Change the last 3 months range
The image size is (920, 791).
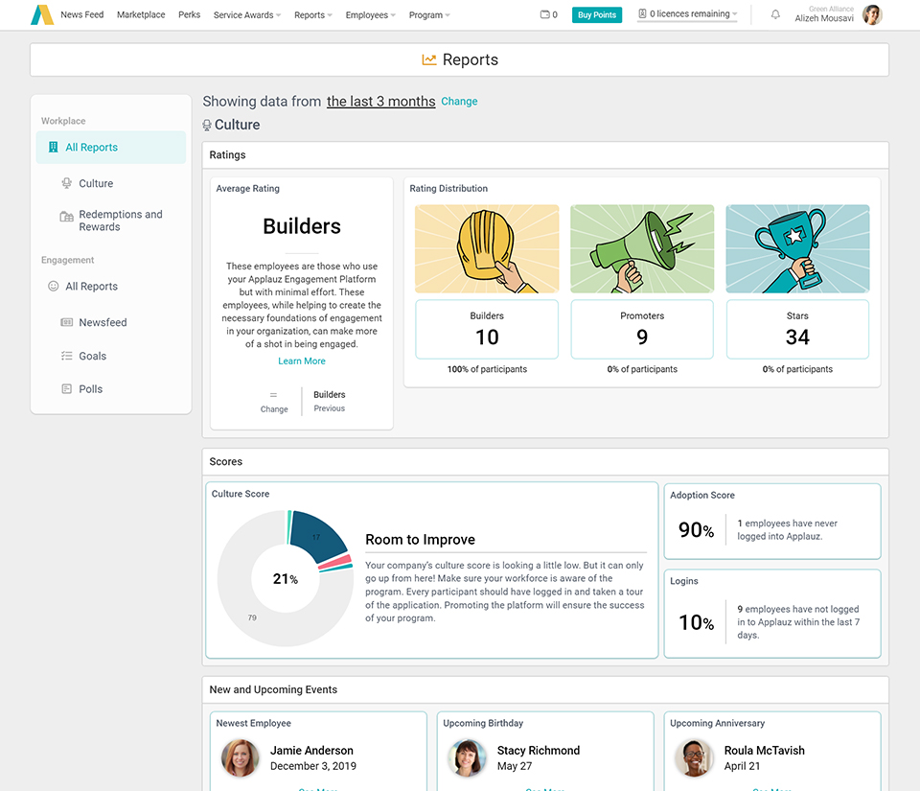[459, 101]
